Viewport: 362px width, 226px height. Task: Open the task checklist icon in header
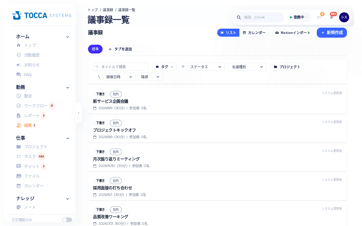[x=319, y=17]
